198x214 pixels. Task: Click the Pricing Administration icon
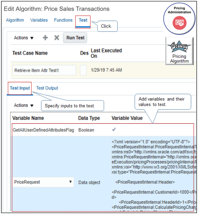[x=179, y=19]
